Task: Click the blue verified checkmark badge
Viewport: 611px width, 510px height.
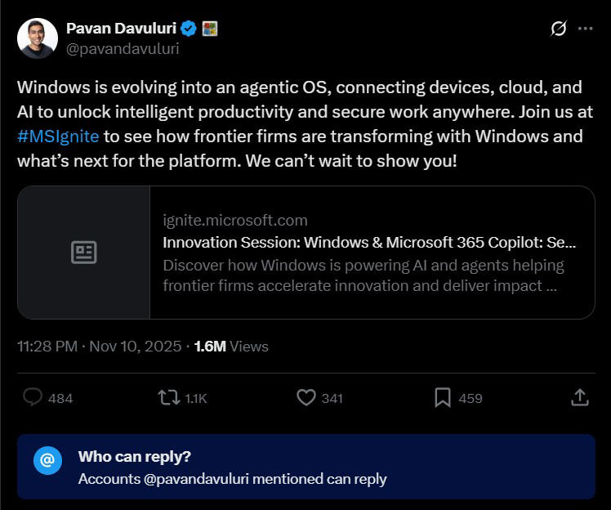Action: pos(189,29)
